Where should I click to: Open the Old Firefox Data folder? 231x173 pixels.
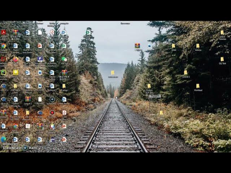click(16, 86)
